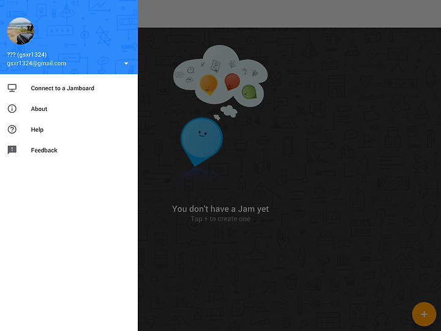Open the Connect to a Jamboard menu item

tap(69, 88)
